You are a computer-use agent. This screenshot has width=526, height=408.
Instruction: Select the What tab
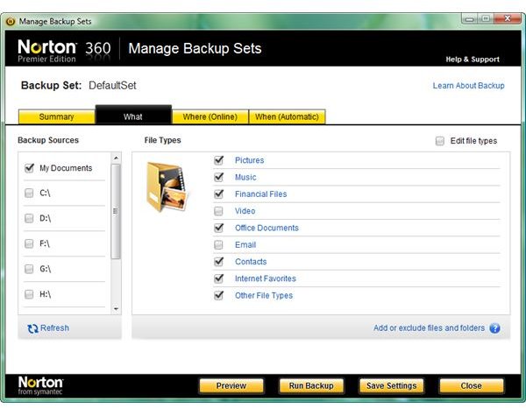click(x=133, y=115)
